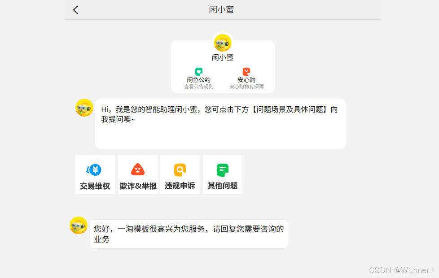The image size is (439, 278).
Task: Click the orange magnifier 违规申诉 icon
Action: [180, 170]
